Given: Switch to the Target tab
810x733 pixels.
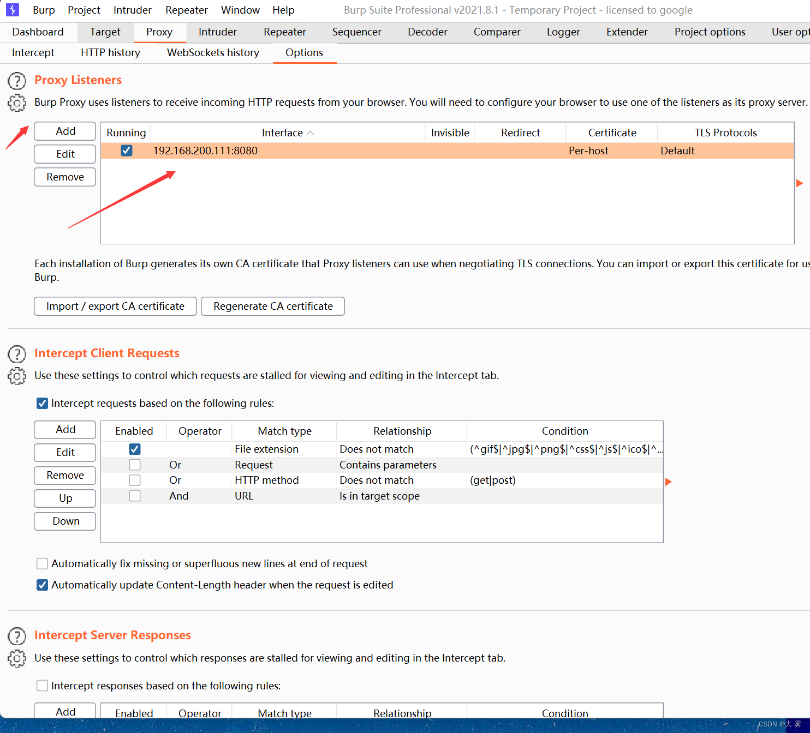Looking at the screenshot, I should pyautogui.click(x=105, y=32).
